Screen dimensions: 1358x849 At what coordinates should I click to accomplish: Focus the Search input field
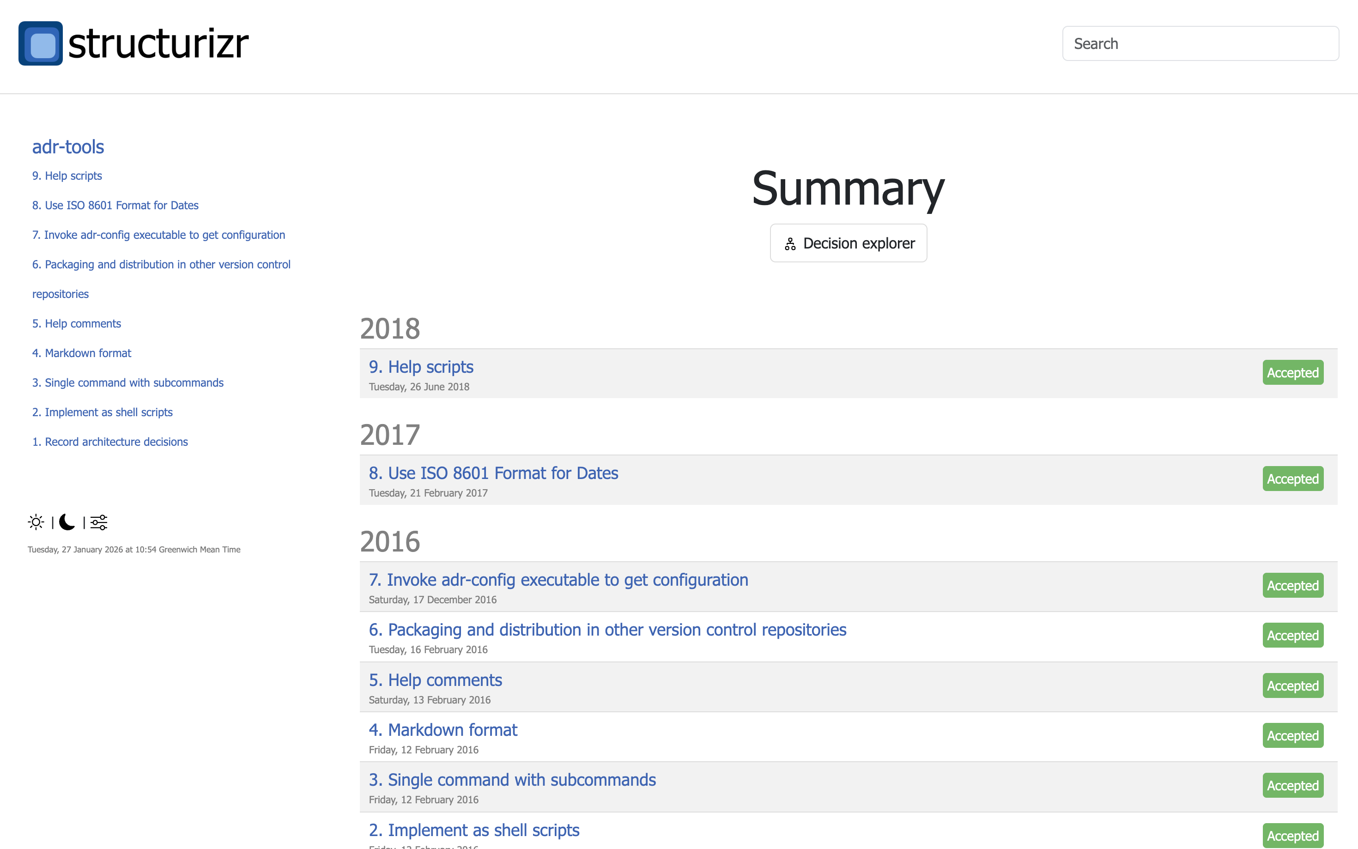pos(1200,43)
